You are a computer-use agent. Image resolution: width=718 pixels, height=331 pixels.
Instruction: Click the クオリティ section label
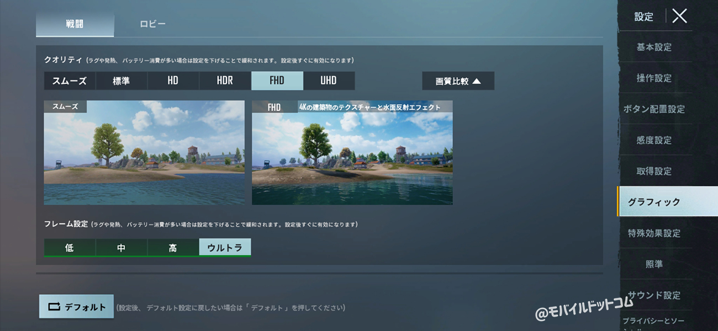click(x=63, y=60)
